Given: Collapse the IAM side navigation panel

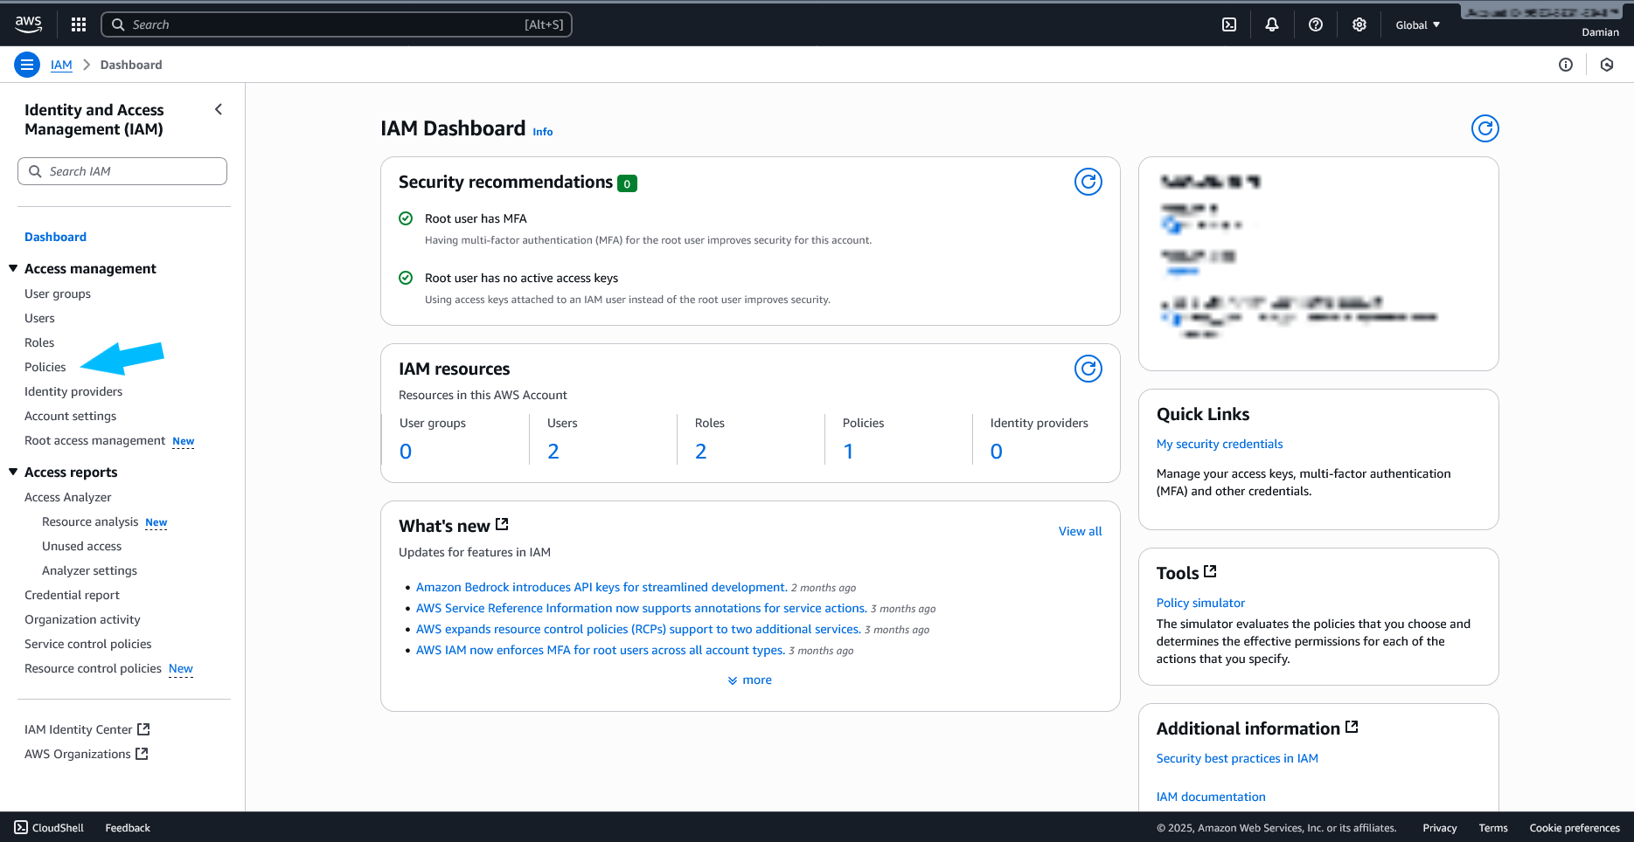Looking at the screenshot, I should click(x=219, y=109).
